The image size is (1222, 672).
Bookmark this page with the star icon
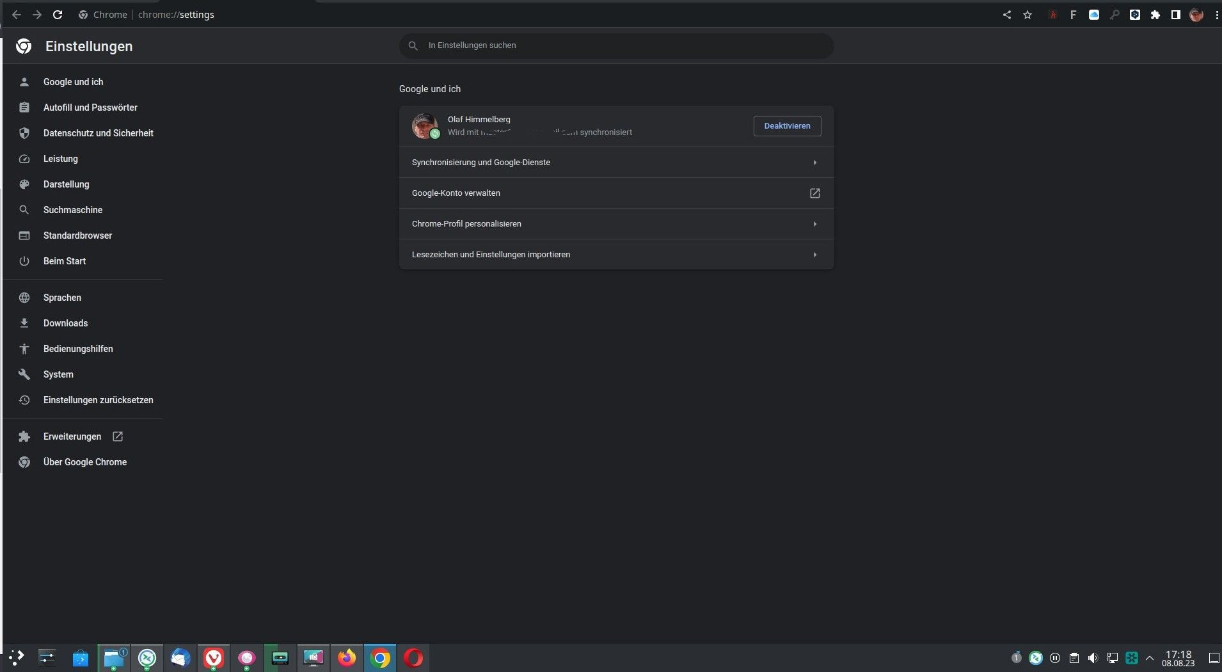(x=1028, y=15)
